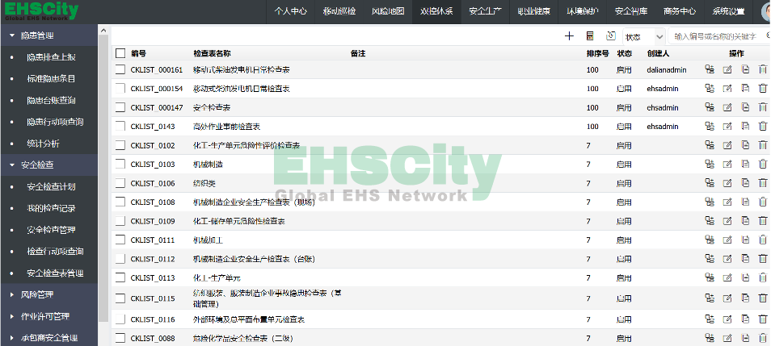The height and width of the screenshot is (346, 771).
Task: Click the keyword search input field
Action: point(718,37)
